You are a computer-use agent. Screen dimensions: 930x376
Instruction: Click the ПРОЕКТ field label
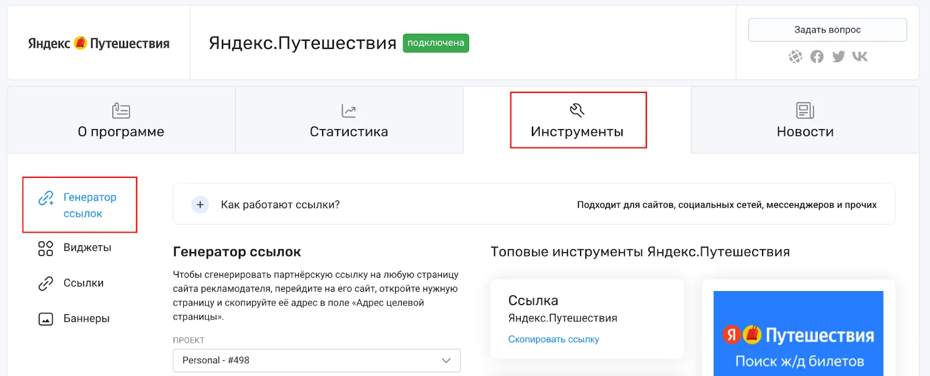[x=189, y=341]
